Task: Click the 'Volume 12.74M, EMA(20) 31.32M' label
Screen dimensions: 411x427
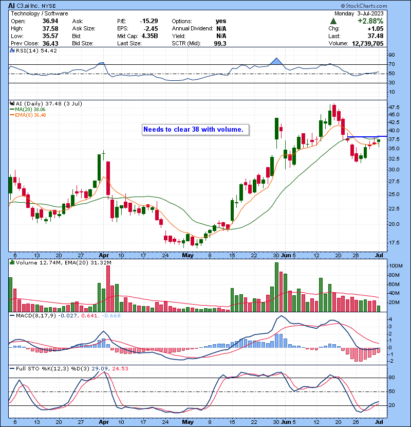Action: click(64, 262)
